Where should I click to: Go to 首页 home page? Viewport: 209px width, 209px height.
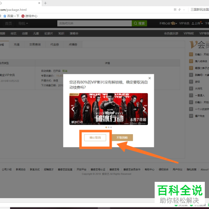pos(8,23)
